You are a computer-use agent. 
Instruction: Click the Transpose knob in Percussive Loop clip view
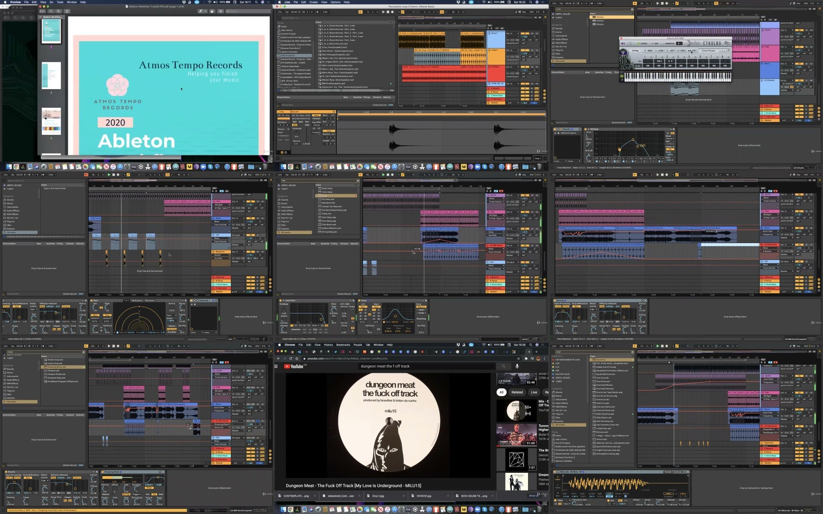[296, 133]
